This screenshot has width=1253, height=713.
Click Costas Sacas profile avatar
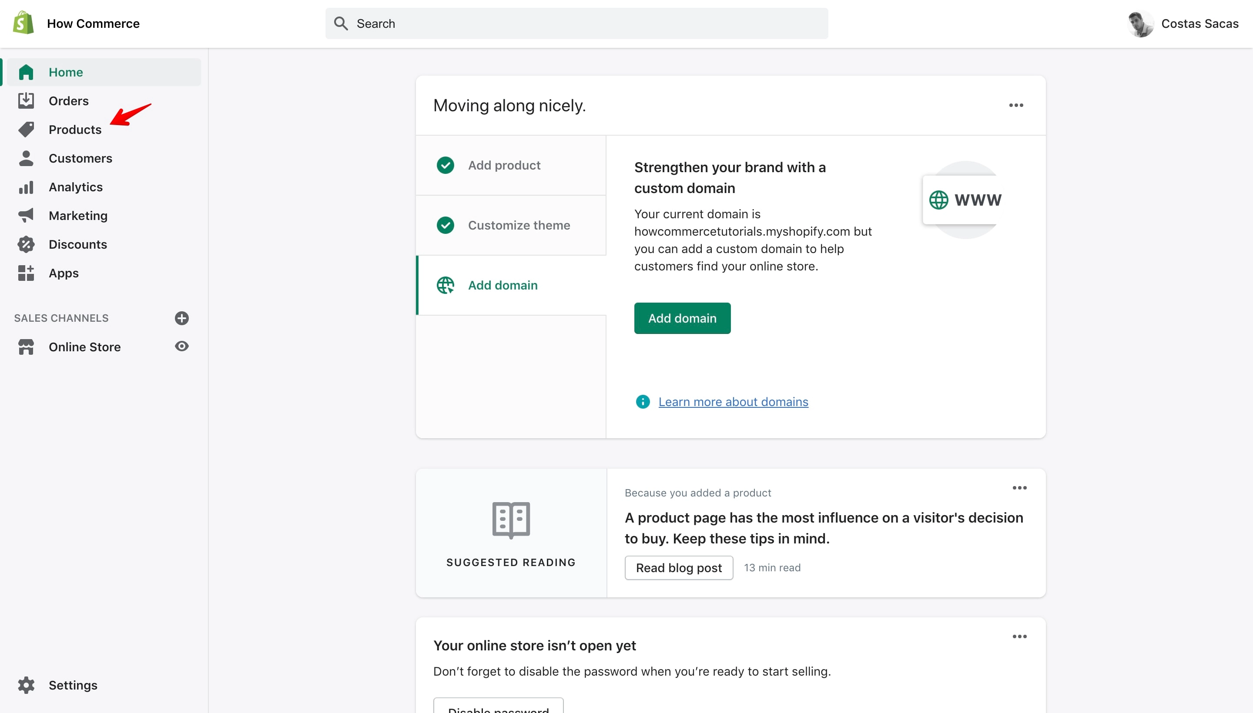point(1141,23)
